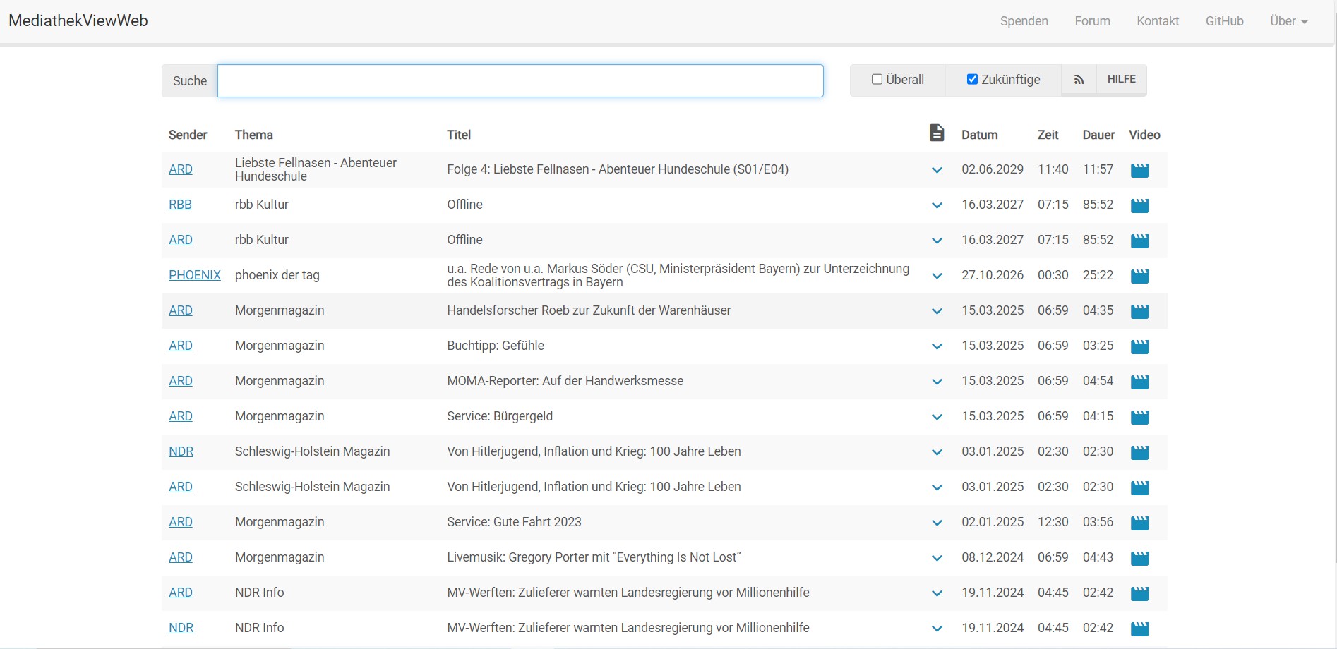Expand Buchtipp: Gefühle row details
Image resolution: width=1337 pixels, height=649 pixels.
point(937,346)
